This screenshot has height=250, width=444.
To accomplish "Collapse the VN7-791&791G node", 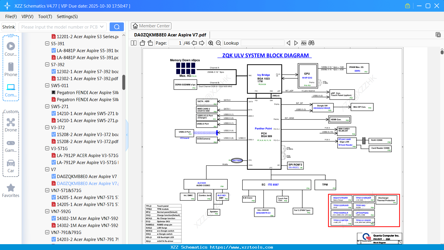I will (x=47, y=232).
